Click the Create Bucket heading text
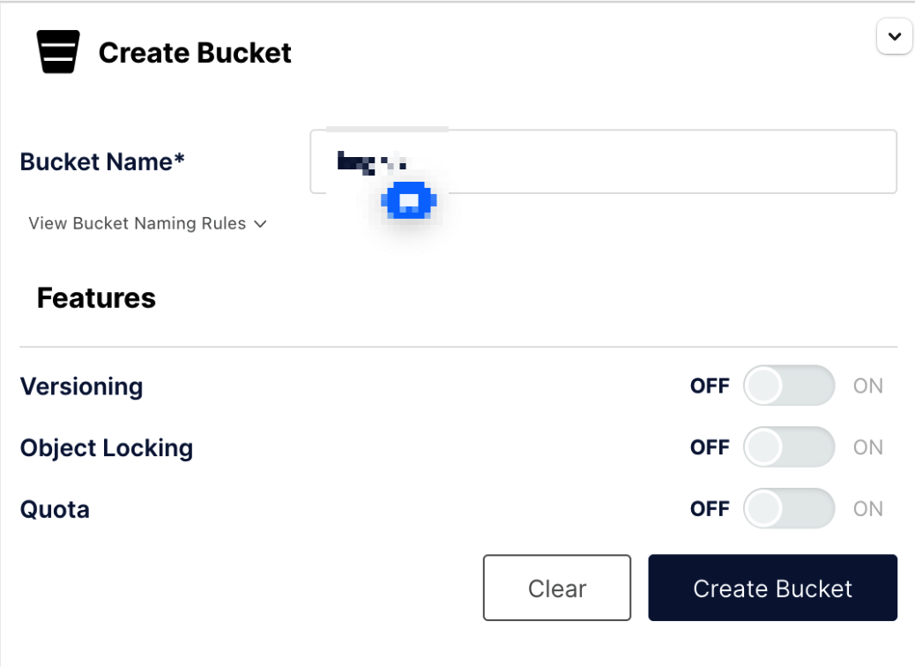The width and height of the screenshot is (915, 667). tap(195, 53)
